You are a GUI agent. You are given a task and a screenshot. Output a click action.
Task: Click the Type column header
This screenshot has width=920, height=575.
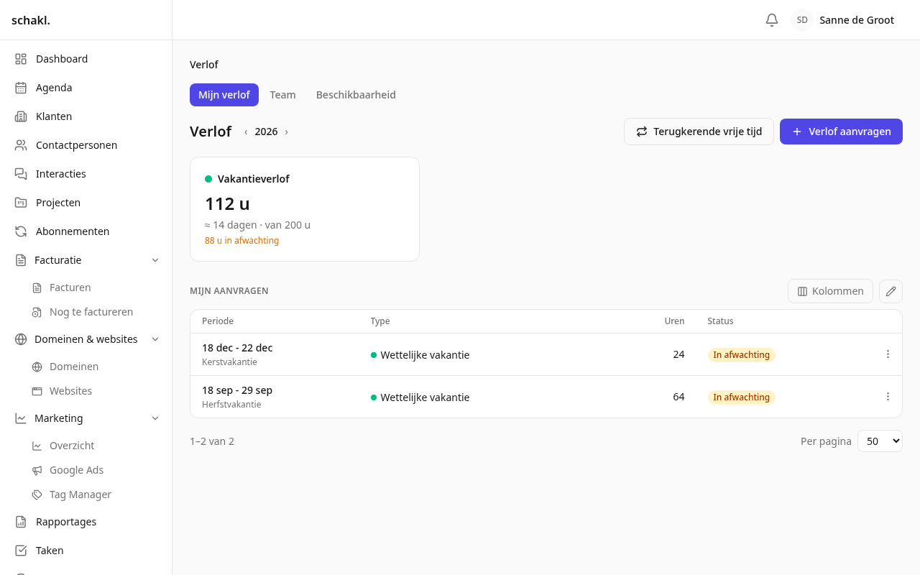click(380, 321)
